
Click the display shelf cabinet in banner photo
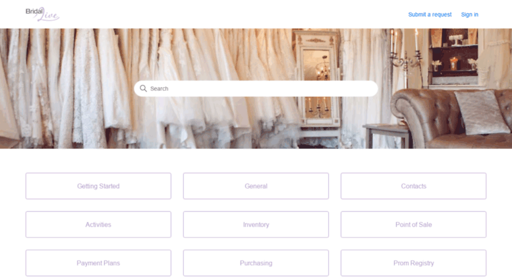coord(454,57)
